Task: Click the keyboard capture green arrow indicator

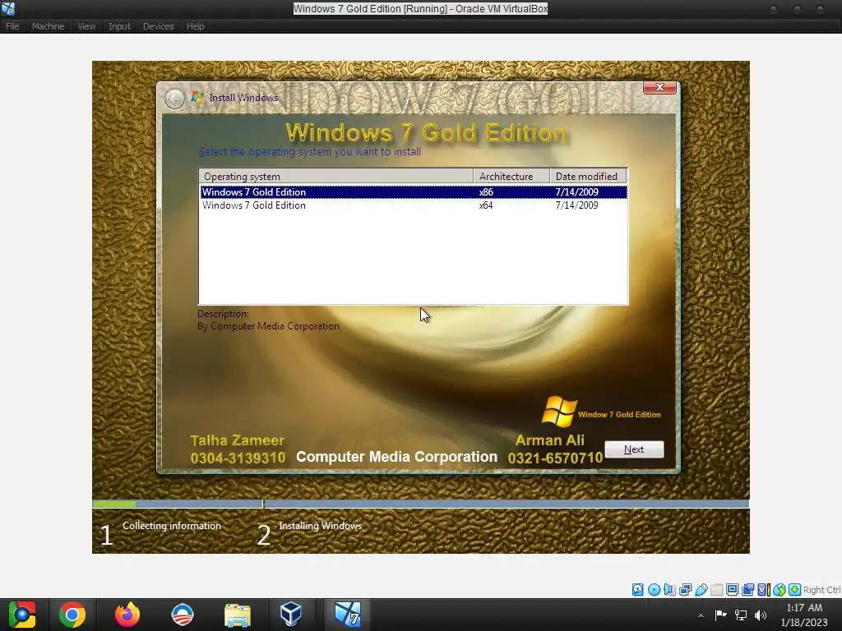Action: pos(795,590)
